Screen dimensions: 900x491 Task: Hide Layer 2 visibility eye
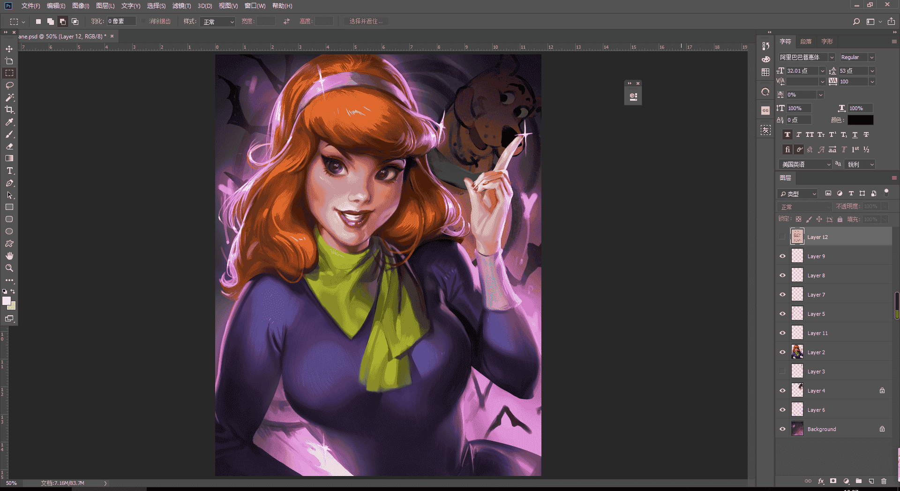[x=782, y=352]
